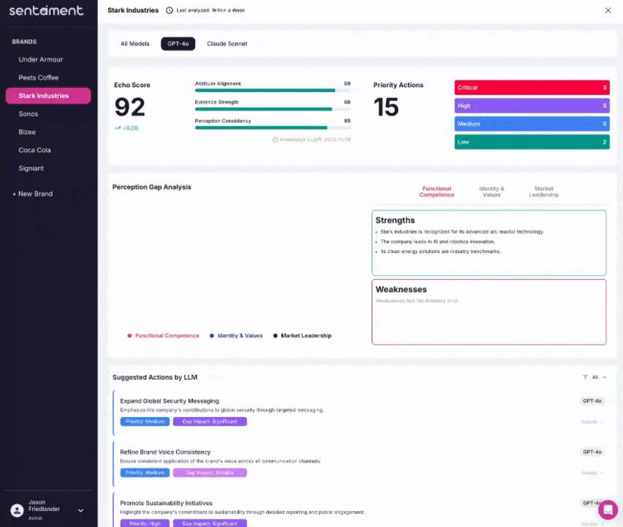Image resolution: width=623 pixels, height=527 pixels.
Task: Open the All filter dropdown
Action: [x=600, y=377]
